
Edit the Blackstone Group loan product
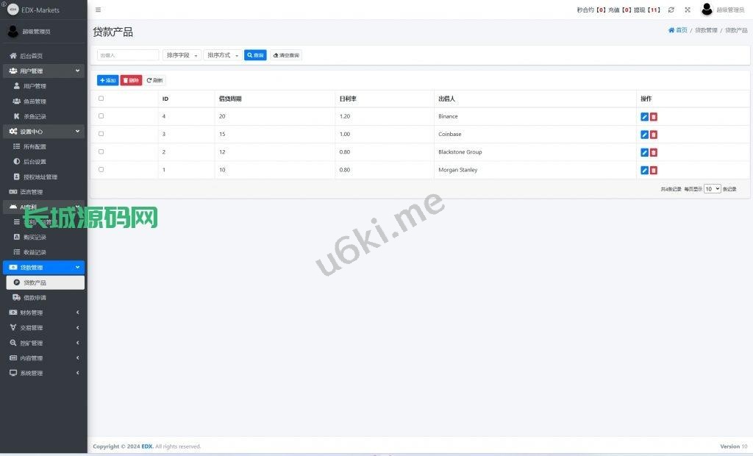click(644, 152)
